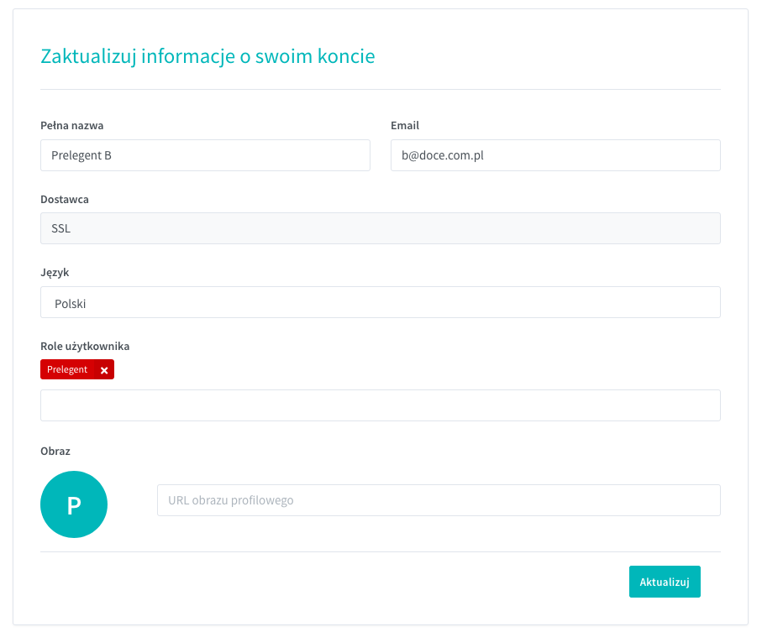This screenshot has width=762, height=632.
Task: Focus the Pełna nazwa input field
Action: tap(205, 155)
